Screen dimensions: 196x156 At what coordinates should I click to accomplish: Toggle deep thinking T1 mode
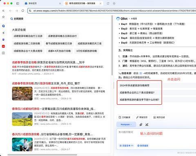(x=126, y=145)
